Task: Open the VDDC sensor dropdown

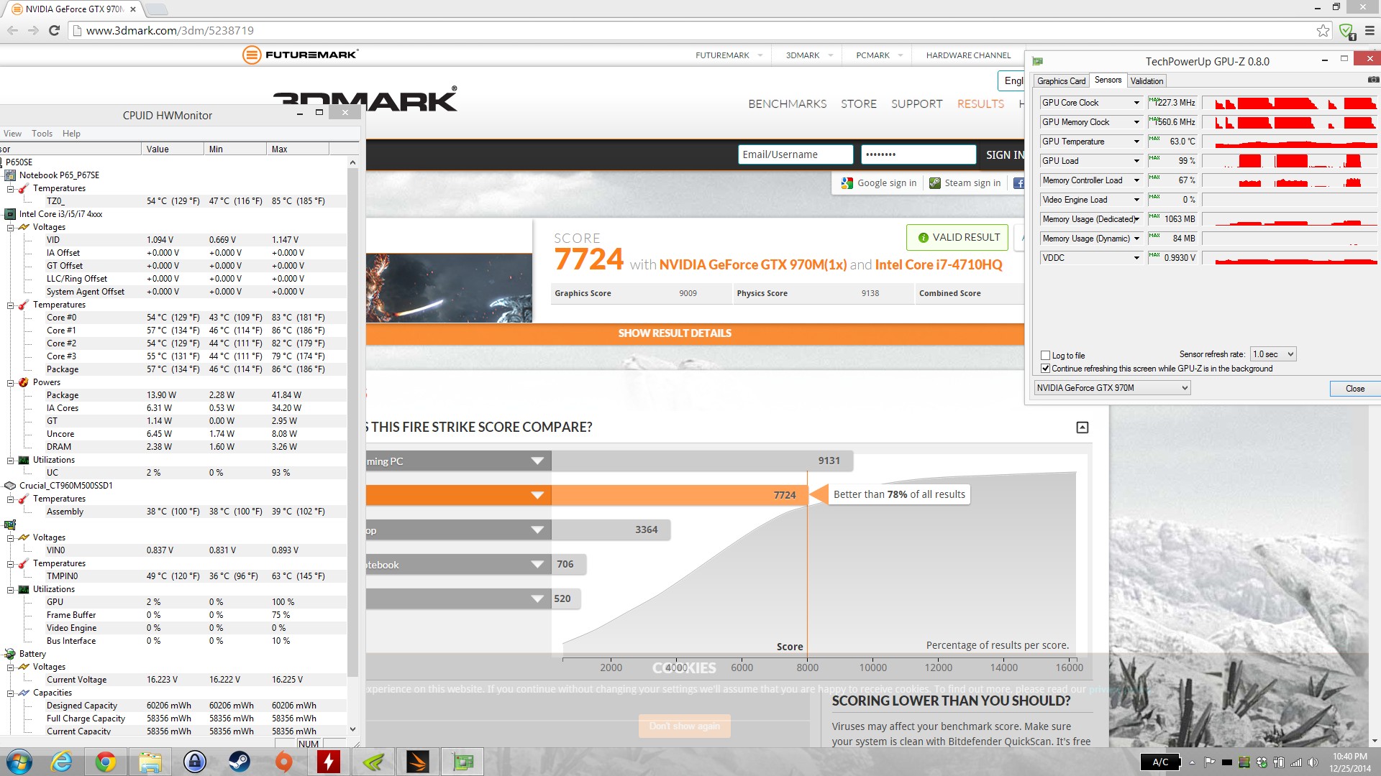Action: (x=1136, y=258)
